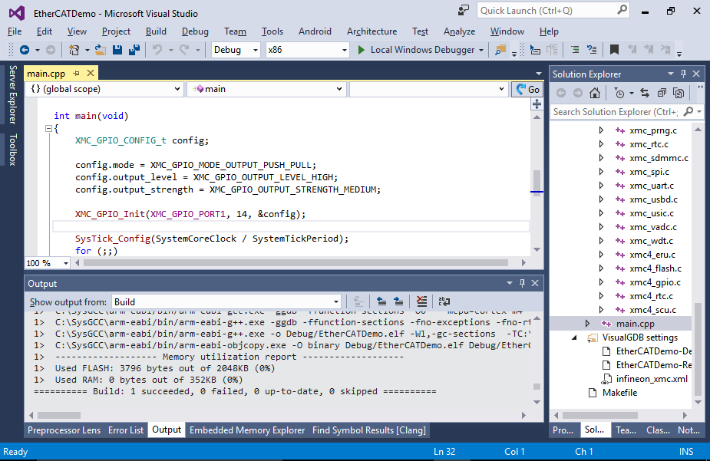710x461 pixels.
Task: Toggle a bookmark with the bookmark icon
Action: pyautogui.click(x=614, y=50)
